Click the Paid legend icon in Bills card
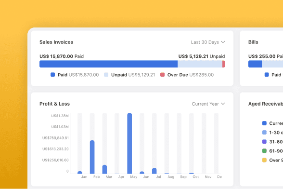This screenshot has width=283, height=189. tap(267, 75)
